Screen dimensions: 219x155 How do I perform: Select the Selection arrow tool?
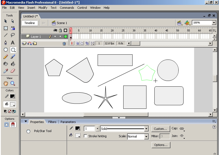coord(5,21)
